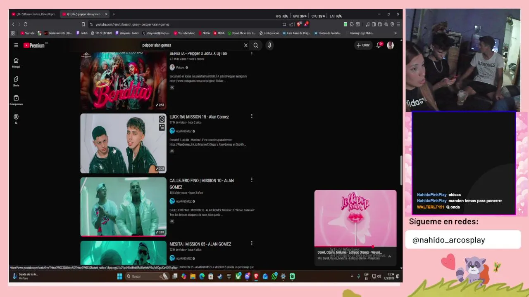
Task: Click the browser address bar URL
Action: [x=132, y=24]
